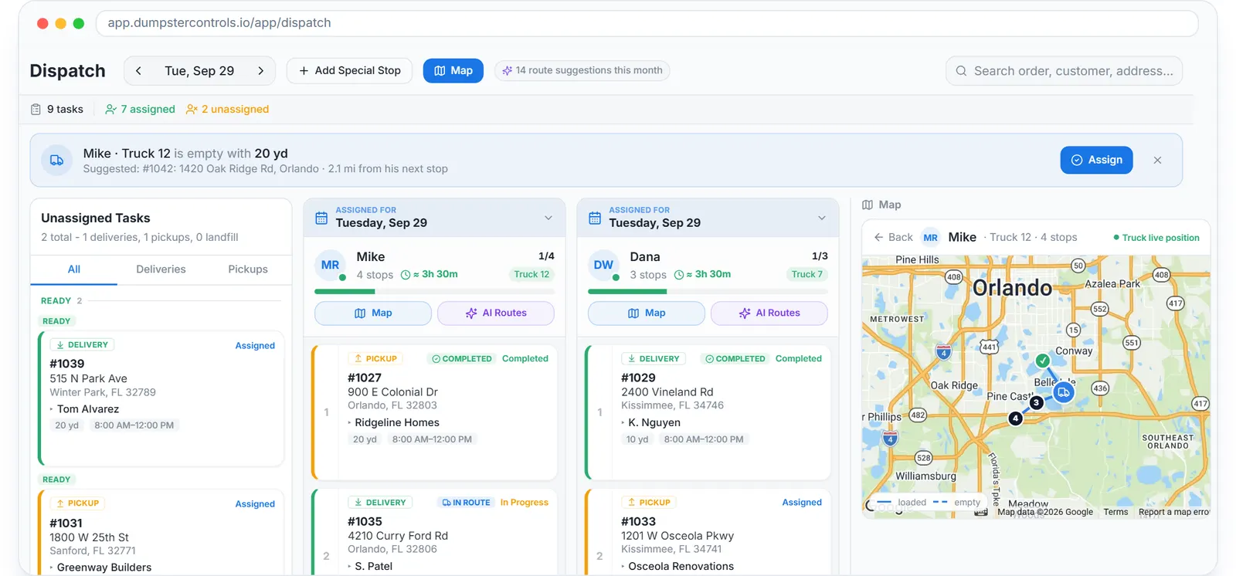Click the COMPLETED badge on order #1029

735,359
